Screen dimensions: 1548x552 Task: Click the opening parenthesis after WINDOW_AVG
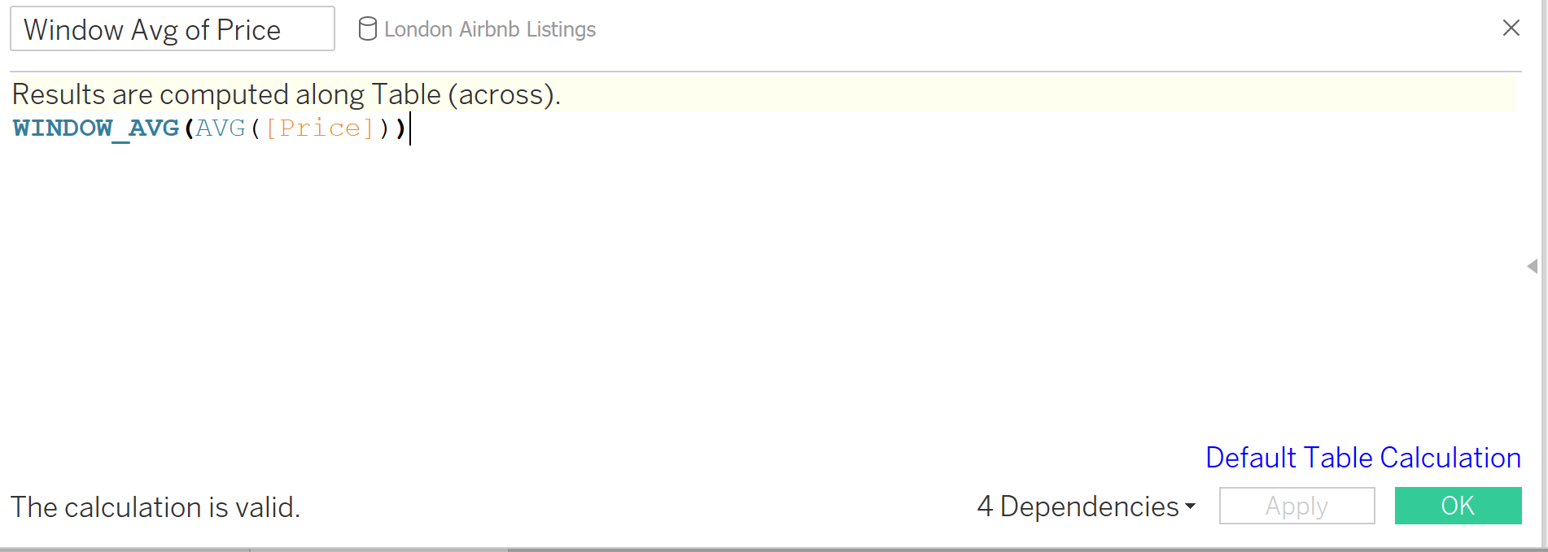[189, 128]
